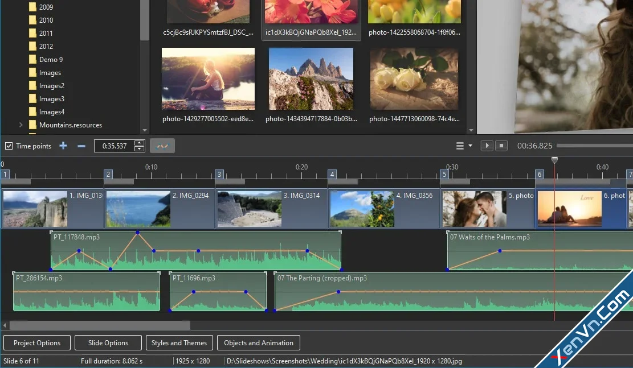This screenshot has height=368, width=633.
Task: Increase time point value with up arrow
Action: tap(139, 143)
